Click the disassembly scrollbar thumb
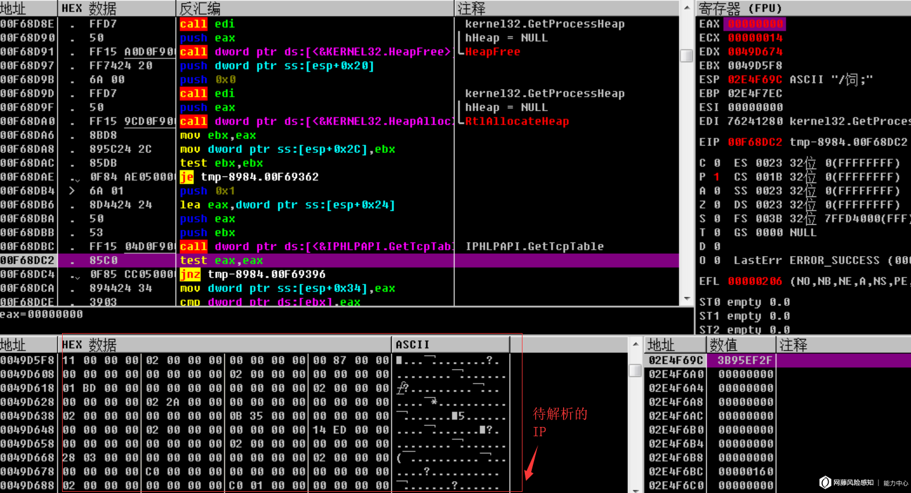911x493 pixels. click(687, 56)
